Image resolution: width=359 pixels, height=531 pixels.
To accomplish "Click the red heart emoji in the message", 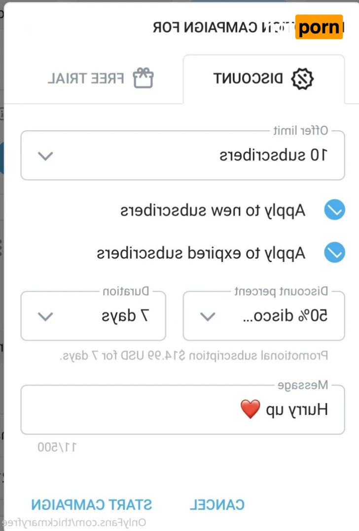I will point(250,409).
